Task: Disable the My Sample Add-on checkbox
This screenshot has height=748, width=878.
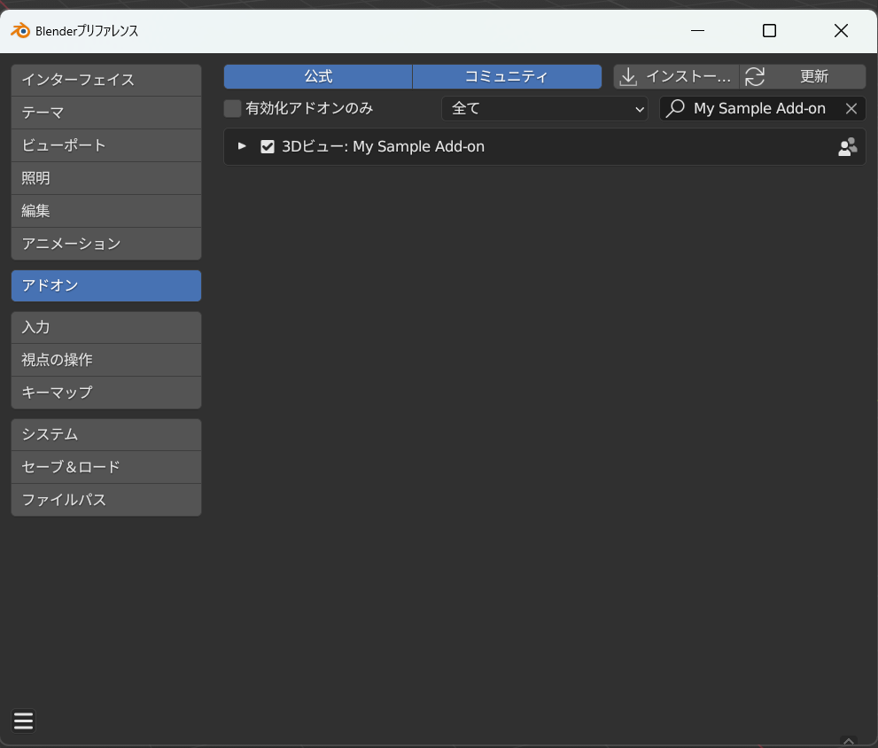Action: coord(268,146)
